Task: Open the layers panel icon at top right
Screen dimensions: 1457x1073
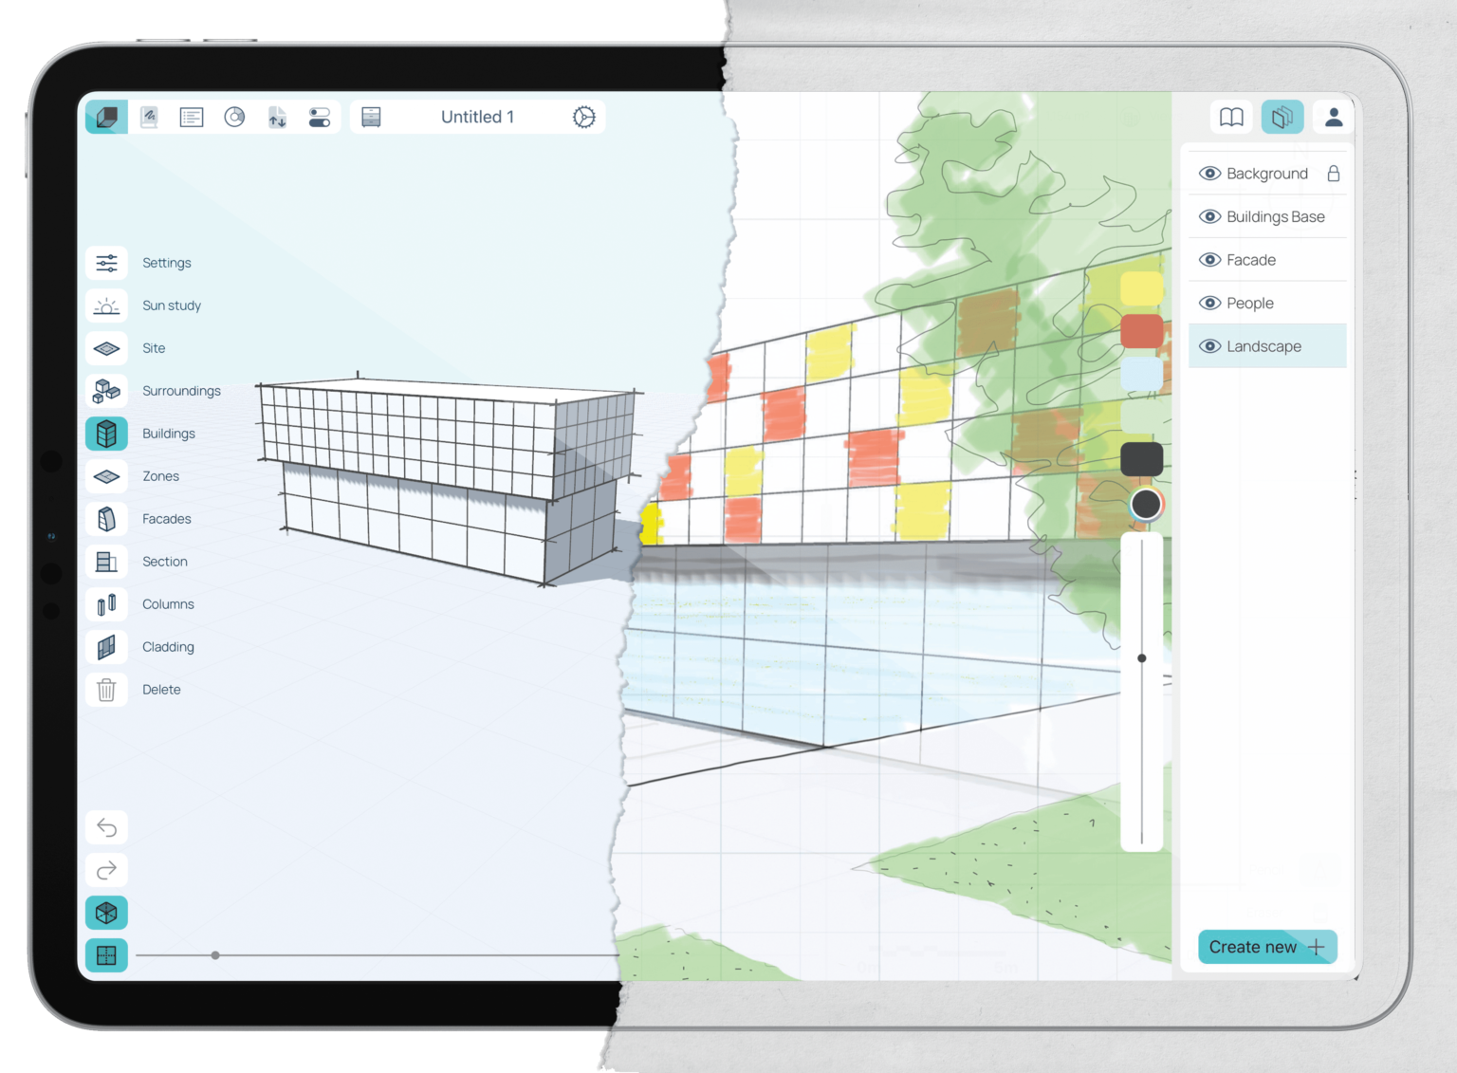Action: click(x=1282, y=117)
